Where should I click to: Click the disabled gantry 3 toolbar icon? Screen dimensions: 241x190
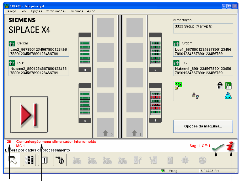(x=107, y=160)
